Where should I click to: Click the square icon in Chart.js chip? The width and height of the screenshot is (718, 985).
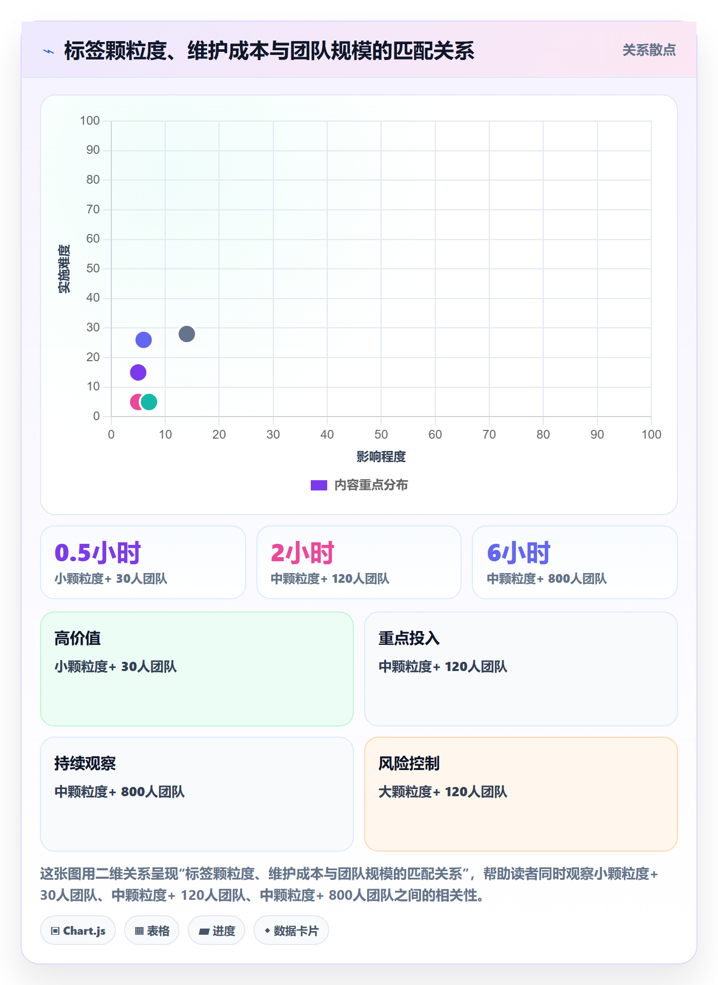click(55, 931)
